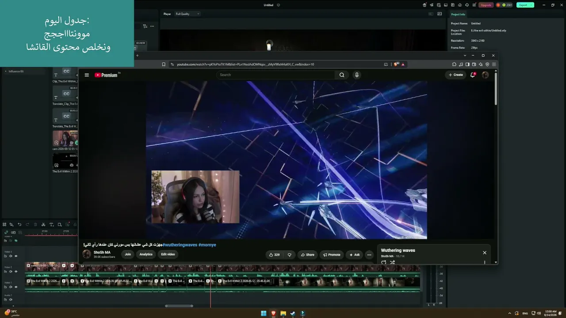Open the browser tab search chevron
Viewport: 566px width, 318px height.
(465, 56)
